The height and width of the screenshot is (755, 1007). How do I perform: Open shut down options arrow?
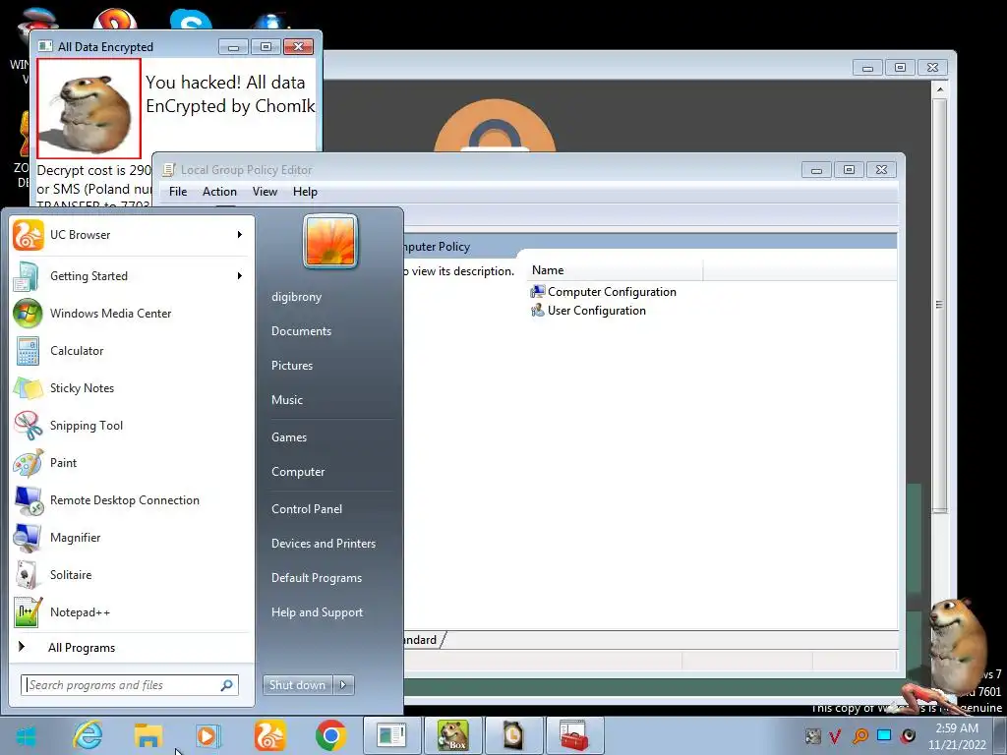pyautogui.click(x=343, y=685)
